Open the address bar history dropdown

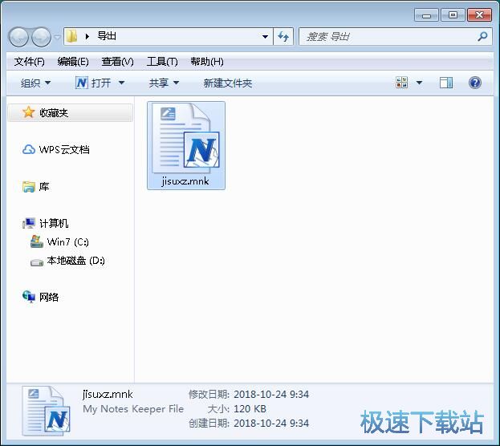click(x=265, y=37)
